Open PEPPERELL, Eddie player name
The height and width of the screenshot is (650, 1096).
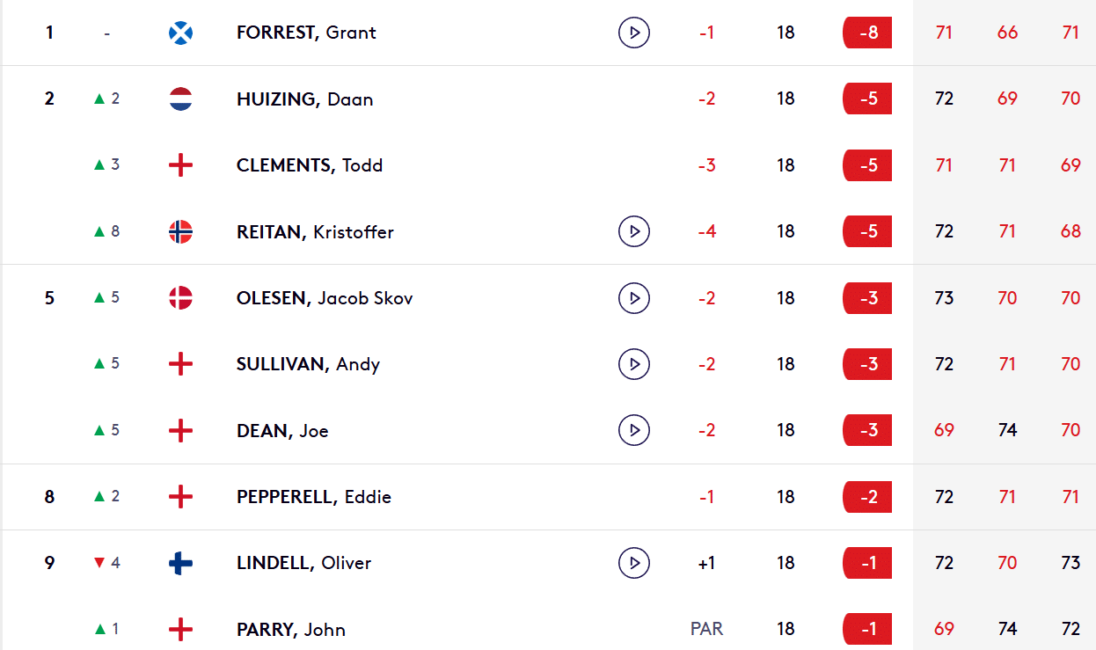click(314, 497)
